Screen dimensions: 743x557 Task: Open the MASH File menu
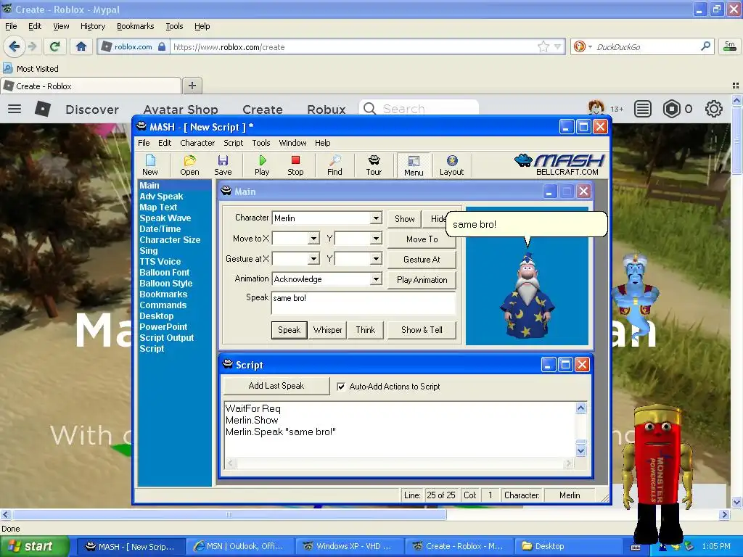[x=144, y=143]
